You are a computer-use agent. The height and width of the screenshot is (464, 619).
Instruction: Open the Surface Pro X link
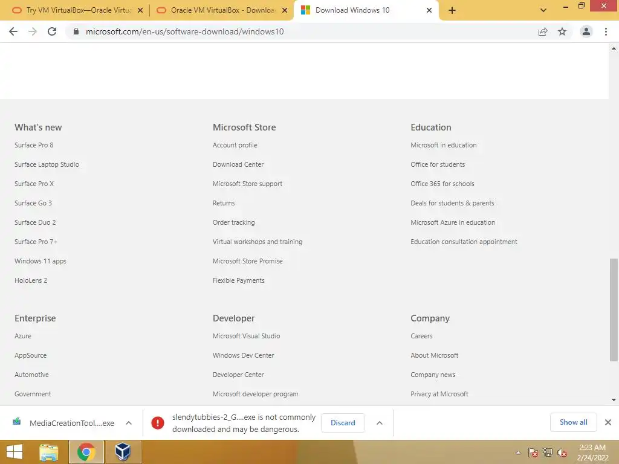[34, 184]
